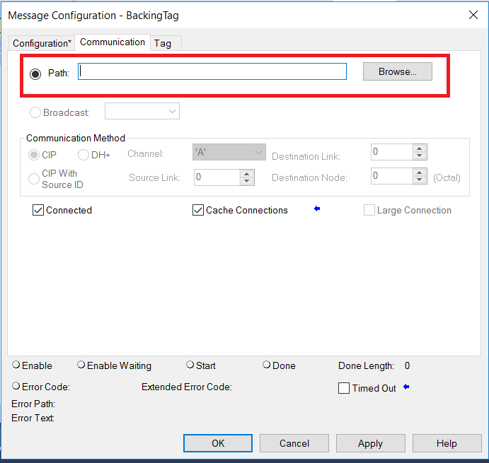Open Help for this dialog
This screenshot has width=489, height=463.
447,443
